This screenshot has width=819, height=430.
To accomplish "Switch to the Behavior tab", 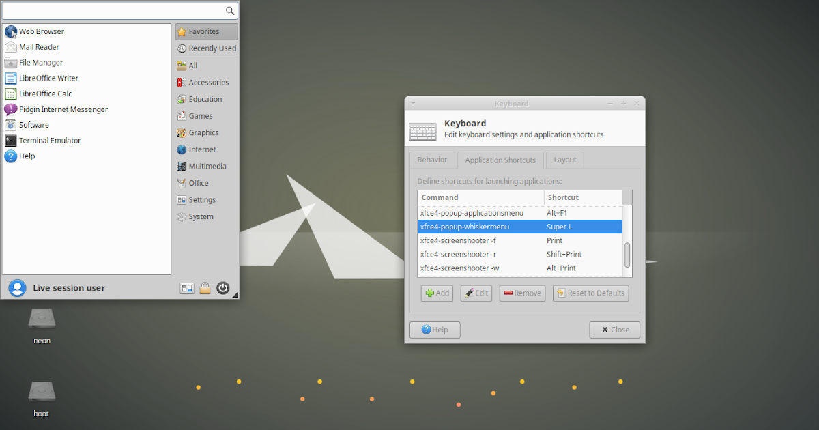I will pyautogui.click(x=432, y=160).
